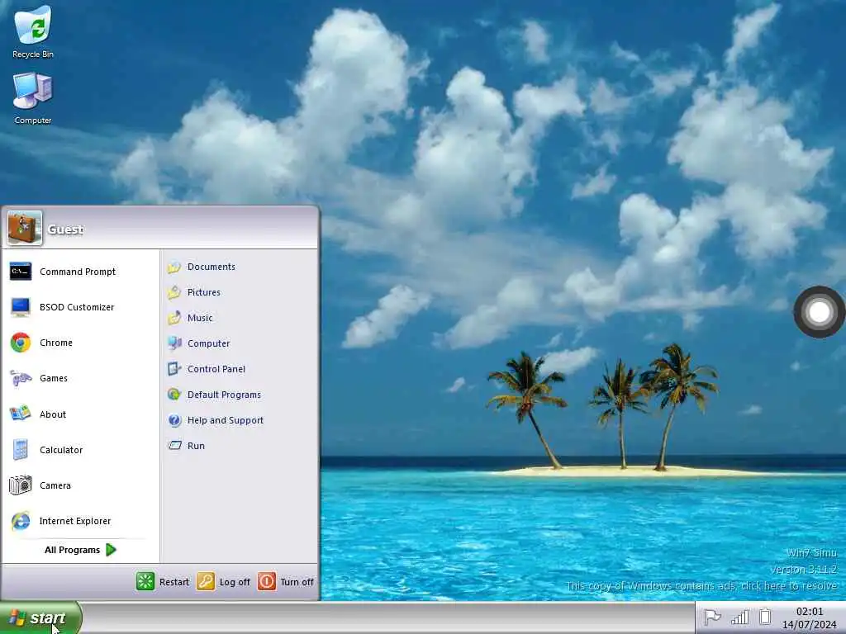Click the red Turn off power icon
846x634 pixels.
(x=267, y=581)
